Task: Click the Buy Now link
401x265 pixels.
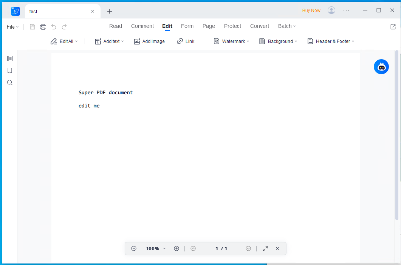Action: 311,10
